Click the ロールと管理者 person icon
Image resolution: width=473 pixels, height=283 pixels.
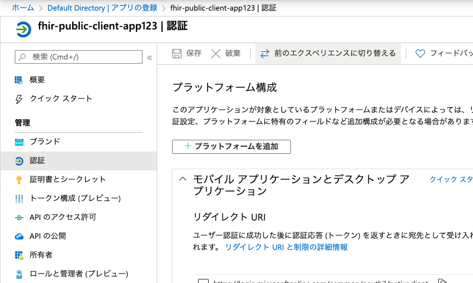pos(19,274)
